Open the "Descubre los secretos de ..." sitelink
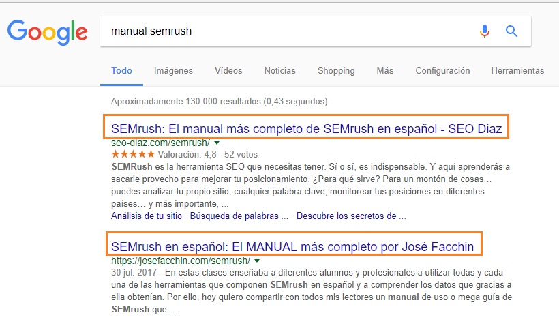This screenshot has height=326, width=559. pyautogui.click(x=351, y=216)
